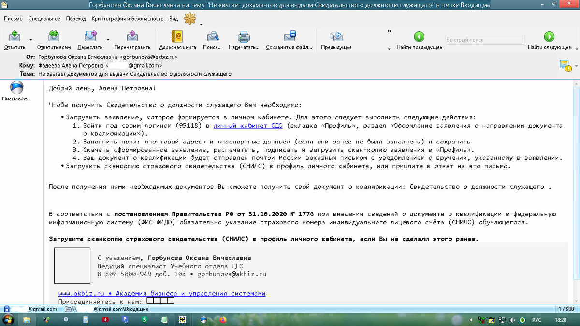Reply to the message with Ответить
Screen dimensions: 580x326
click(14, 40)
